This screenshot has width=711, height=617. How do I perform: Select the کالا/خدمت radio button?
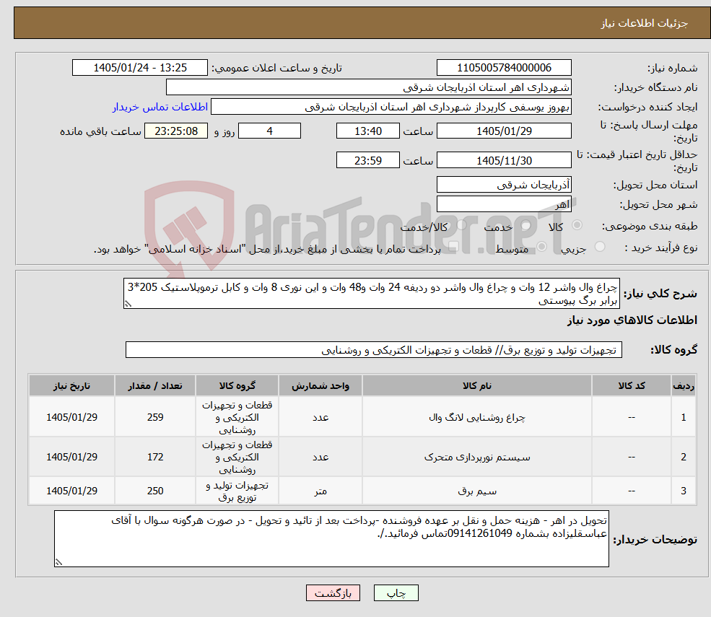pos(461,224)
